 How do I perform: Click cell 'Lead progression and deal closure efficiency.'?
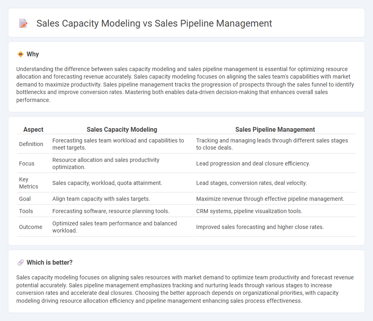(x=275, y=163)
